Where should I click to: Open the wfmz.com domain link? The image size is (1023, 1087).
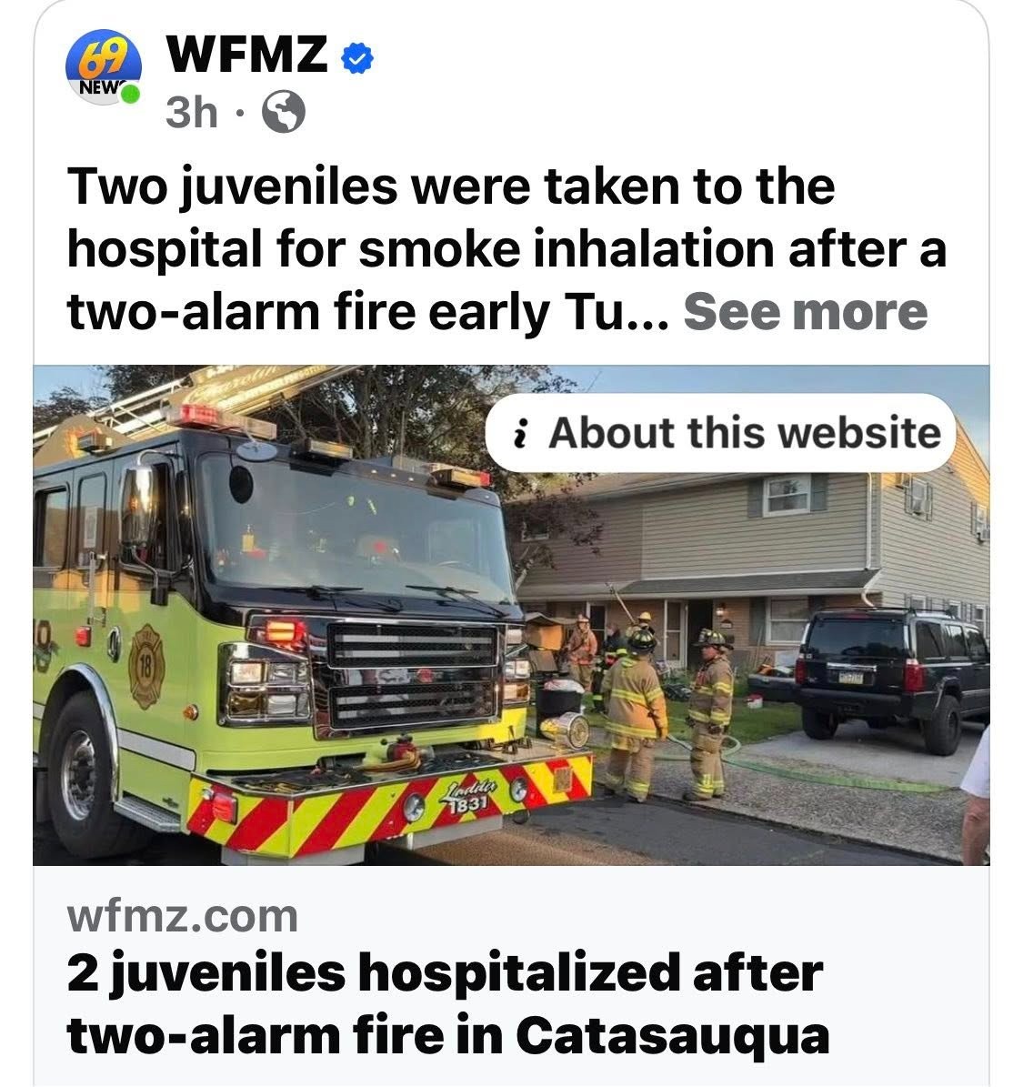[182, 916]
